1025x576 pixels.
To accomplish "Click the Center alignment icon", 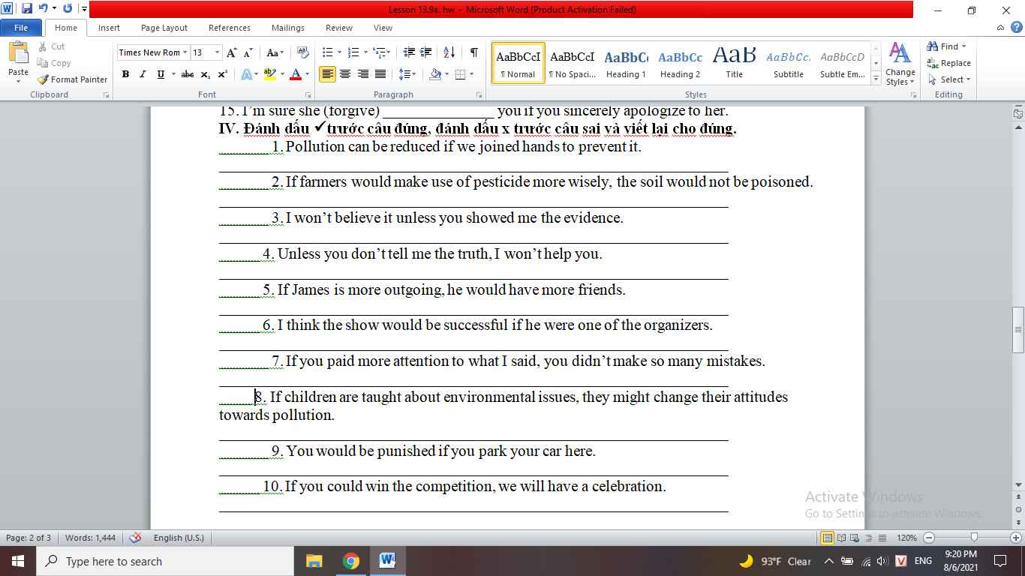I will (x=345, y=74).
